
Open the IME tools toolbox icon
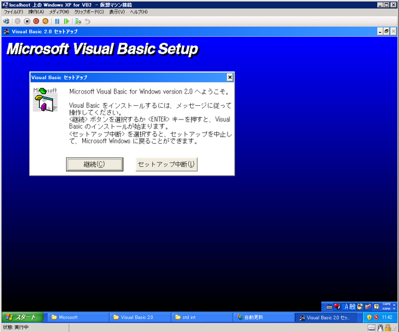click(368, 306)
